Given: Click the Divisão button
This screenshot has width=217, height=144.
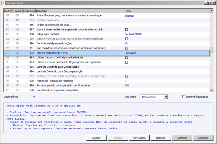Looking at the screenshot, I should 118,138.
